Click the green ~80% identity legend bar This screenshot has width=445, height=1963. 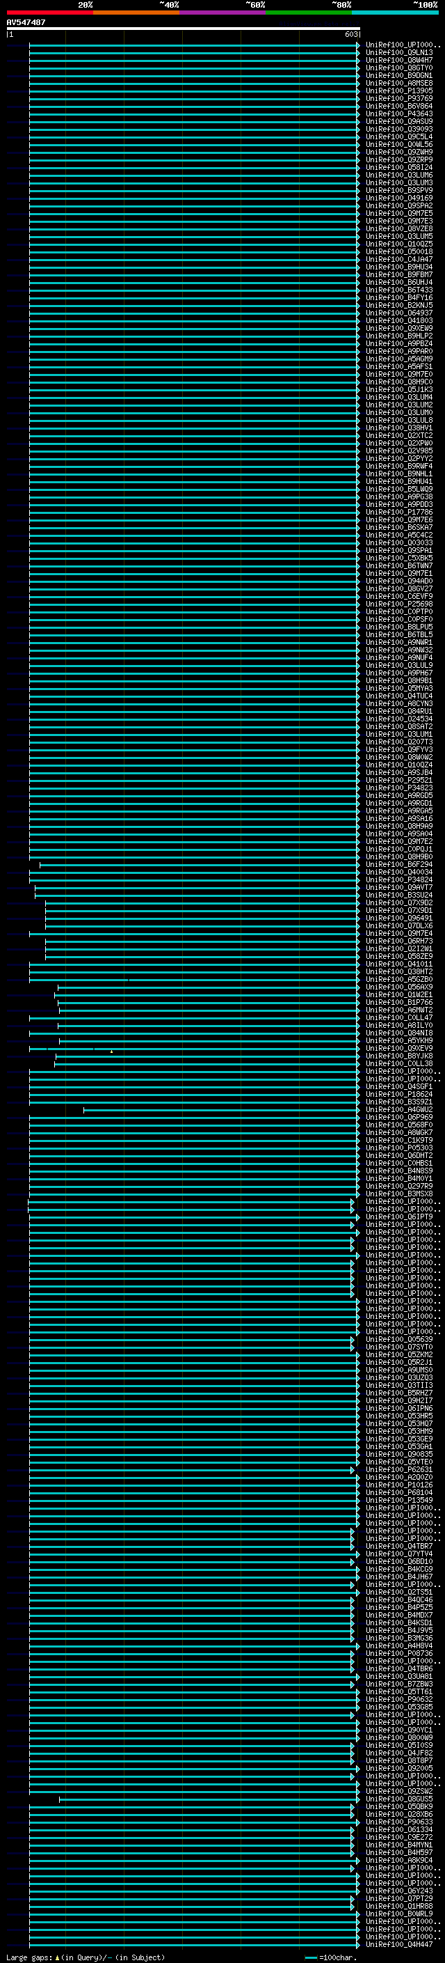pos(309,13)
